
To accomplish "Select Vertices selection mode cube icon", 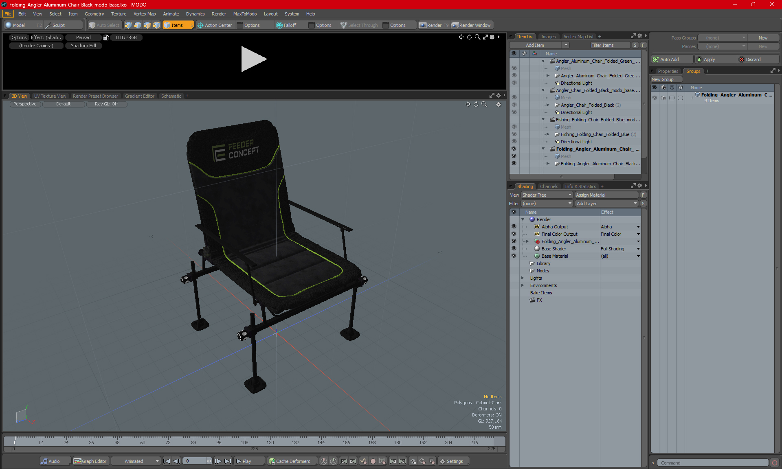I will [x=128, y=25].
